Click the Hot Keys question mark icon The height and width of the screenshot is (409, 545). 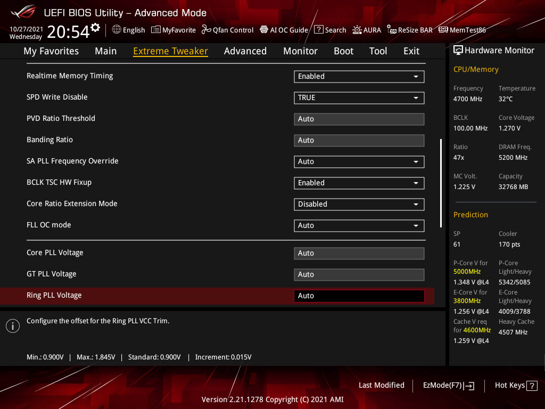coord(532,386)
